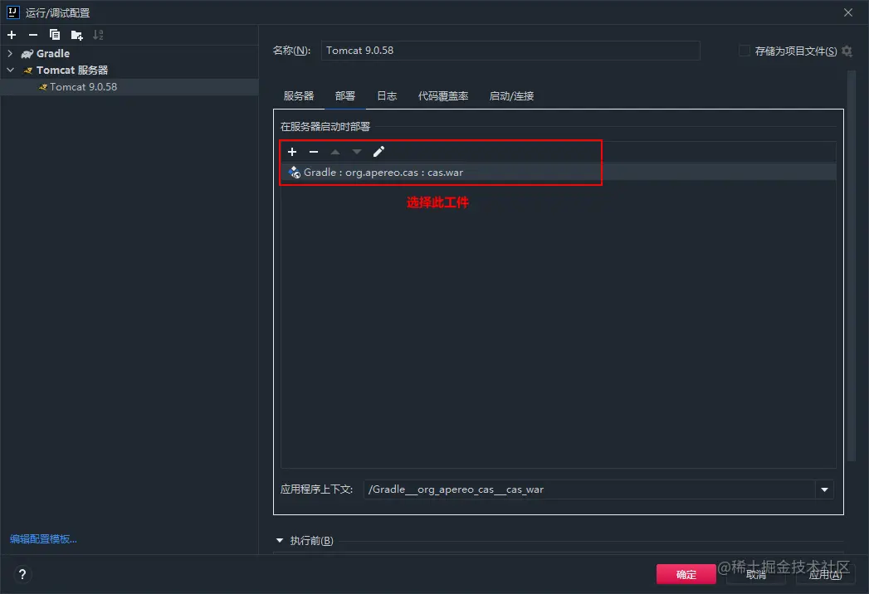Close the 运行/调试配置 dialog
The height and width of the screenshot is (594, 869).
[x=848, y=12]
